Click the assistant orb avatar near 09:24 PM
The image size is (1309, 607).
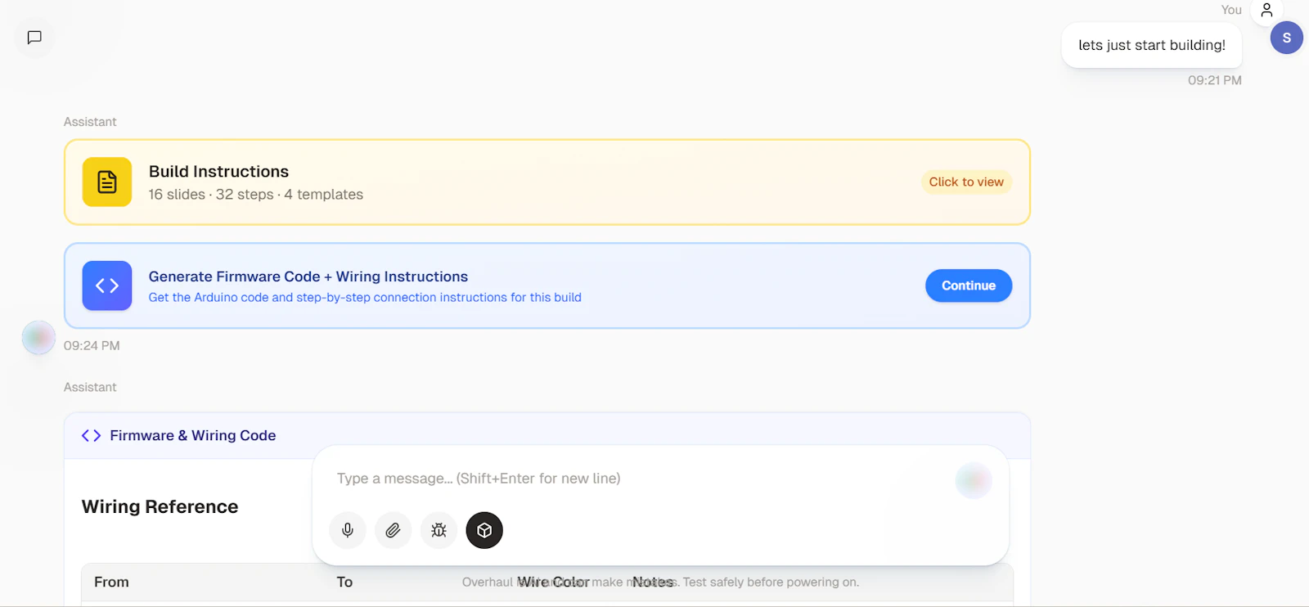[38, 338]
